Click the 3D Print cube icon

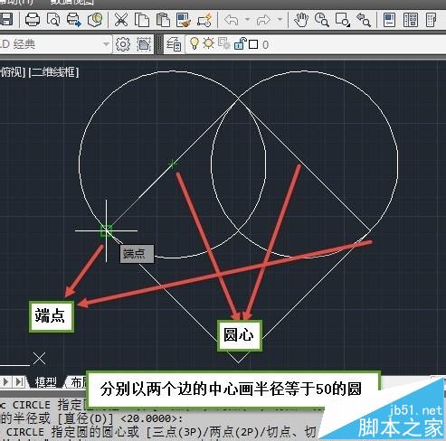(x=95, y=20)
